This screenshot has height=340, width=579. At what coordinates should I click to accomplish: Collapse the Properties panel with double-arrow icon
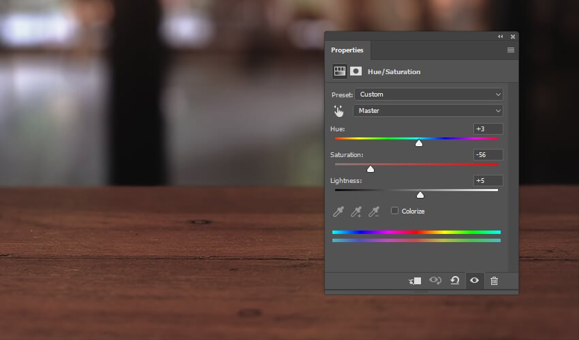click(x=501, y=37)
